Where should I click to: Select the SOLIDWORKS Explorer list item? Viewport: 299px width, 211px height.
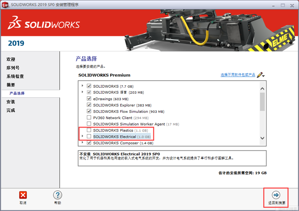click(x=122, y=105)
